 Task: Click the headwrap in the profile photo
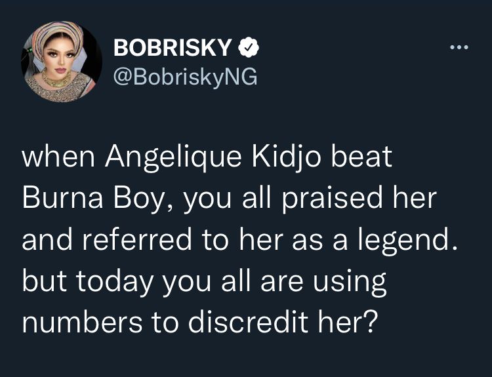tap(56, 36)
